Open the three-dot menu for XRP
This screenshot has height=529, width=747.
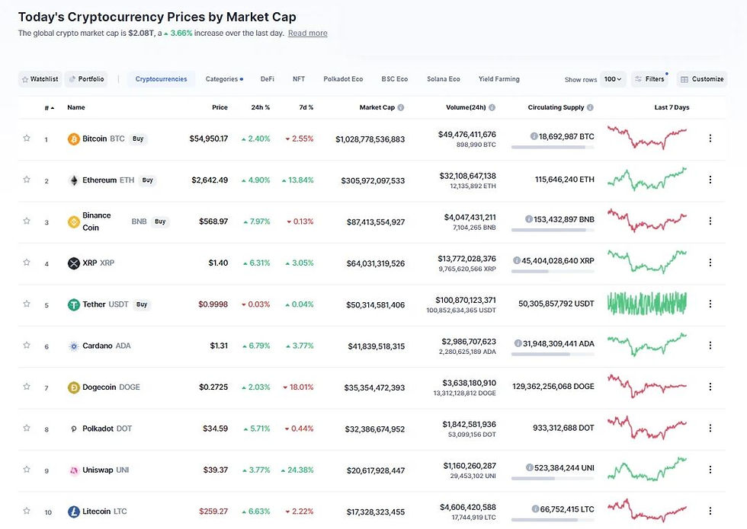pyautogui.click(x=710, y=262)
